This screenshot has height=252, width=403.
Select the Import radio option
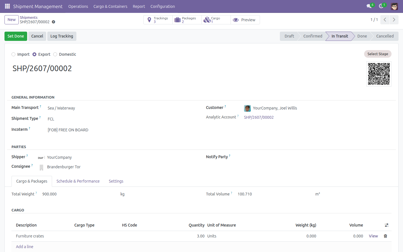pyautogui.click(x=13, y=54)
